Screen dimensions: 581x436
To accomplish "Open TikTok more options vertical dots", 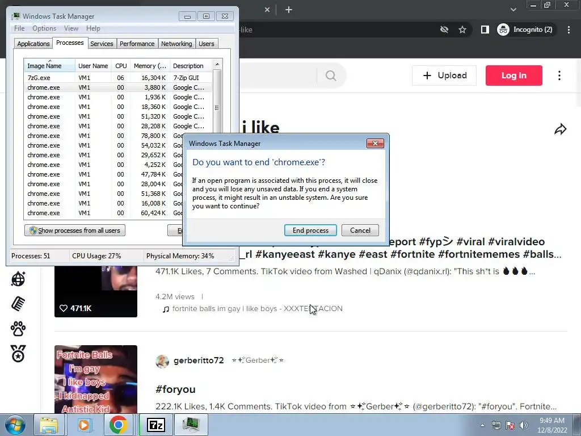I will tap(559, 76).
